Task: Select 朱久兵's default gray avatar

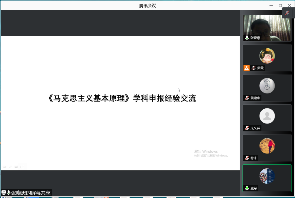Action: pyautogui.click(x=267, y=116)
